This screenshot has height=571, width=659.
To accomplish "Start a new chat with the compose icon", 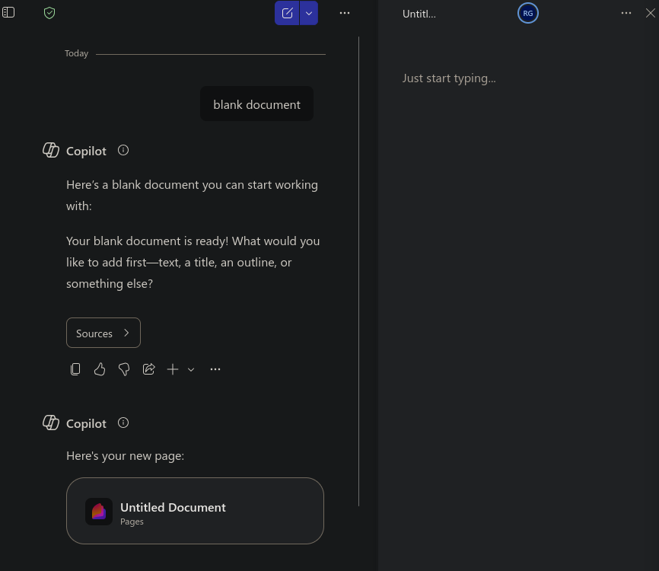I will click(x=287, y=13).
